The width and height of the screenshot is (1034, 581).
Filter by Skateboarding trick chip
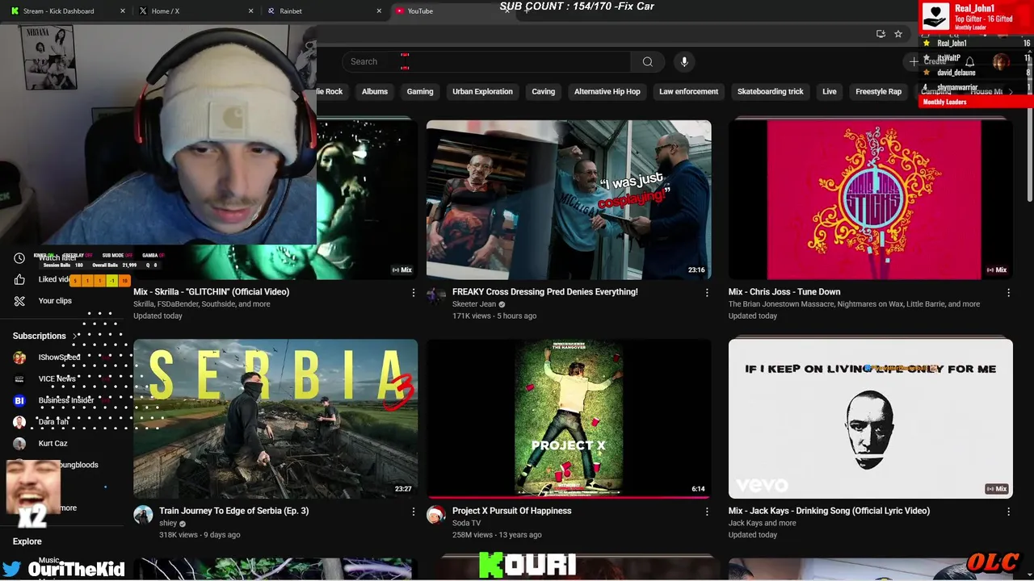770,92
